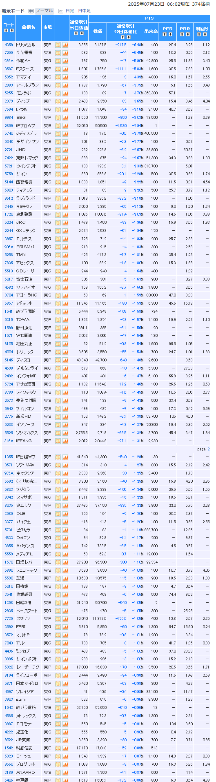Switch display mode to 日中足

tap(84, 11)
